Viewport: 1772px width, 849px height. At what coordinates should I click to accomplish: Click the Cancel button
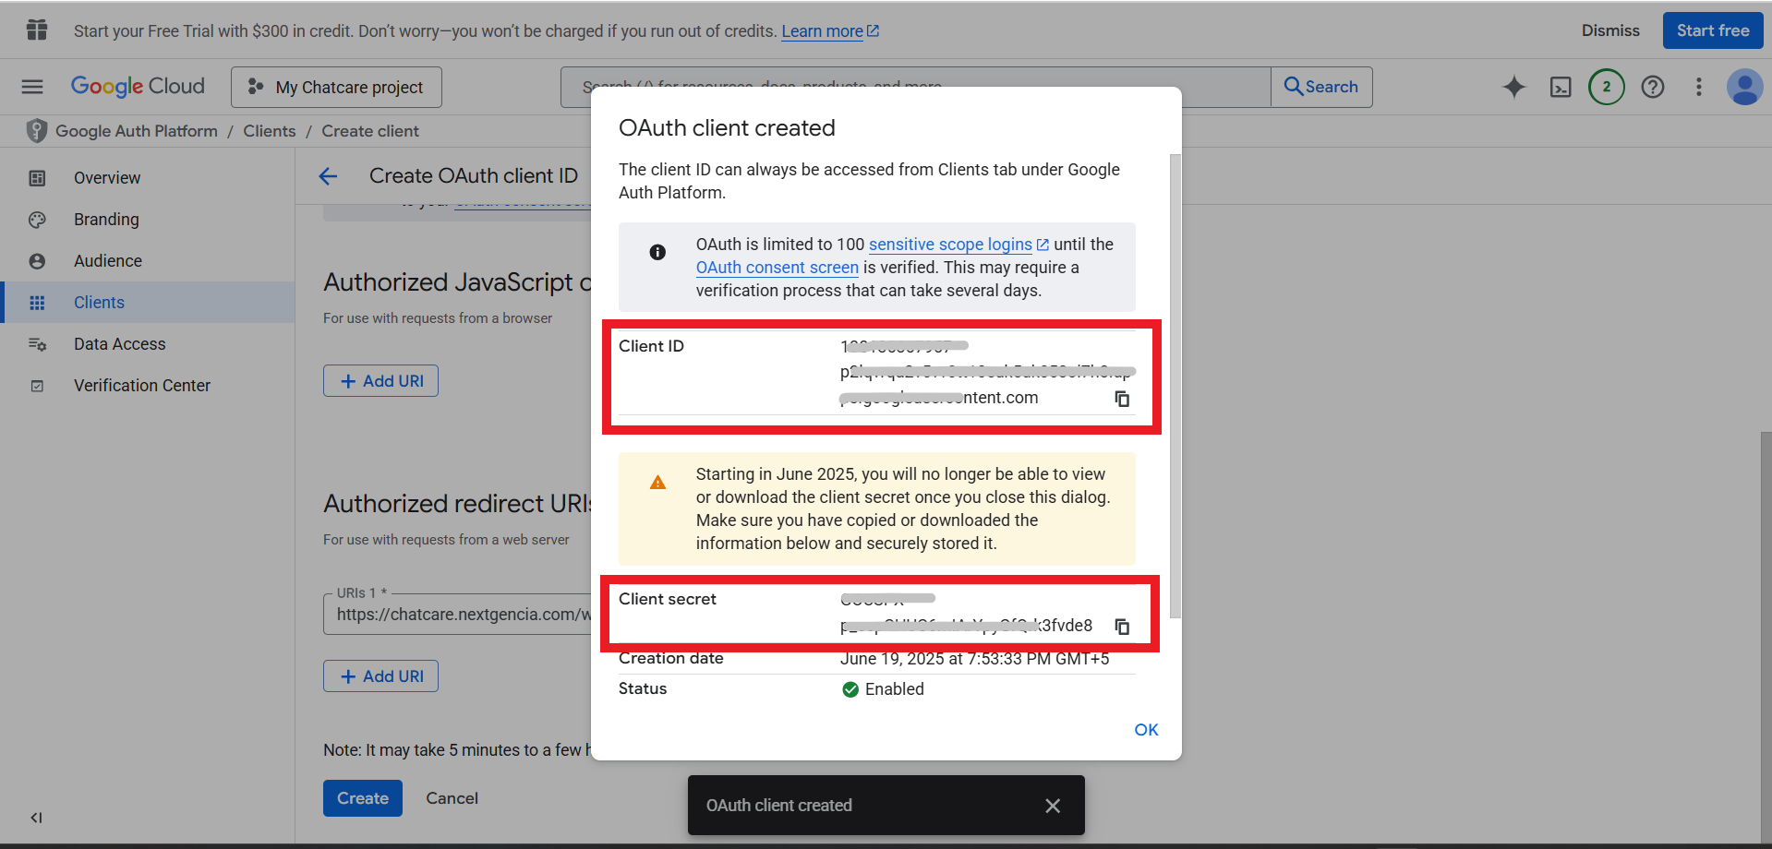pyautogui.click(x=452, y=798)
